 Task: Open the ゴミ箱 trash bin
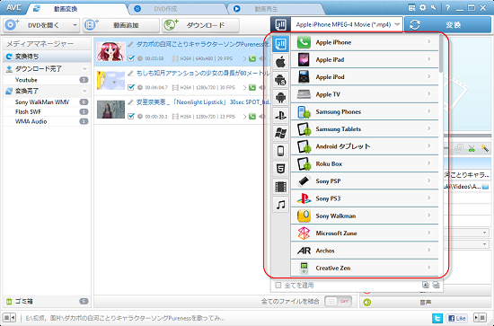[48, 301]
